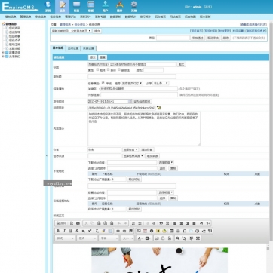Open the User module person icon
The image size is (273, 273).
(106, 5)
